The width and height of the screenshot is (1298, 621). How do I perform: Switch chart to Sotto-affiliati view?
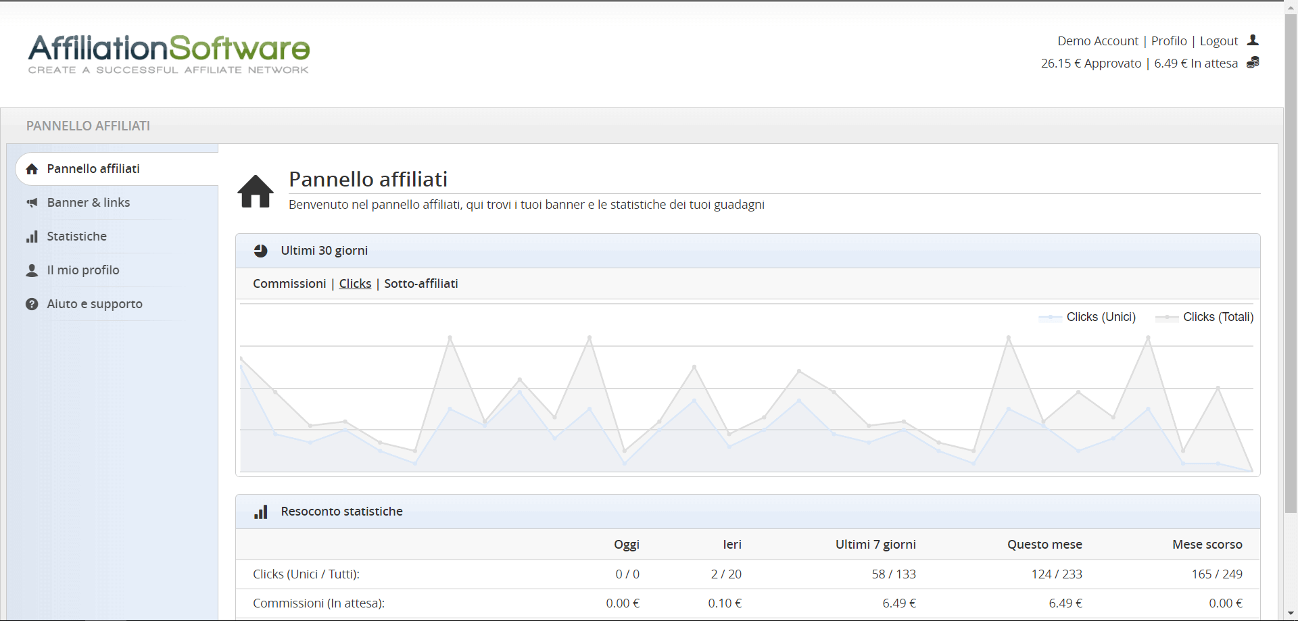[x=420, y=284]
